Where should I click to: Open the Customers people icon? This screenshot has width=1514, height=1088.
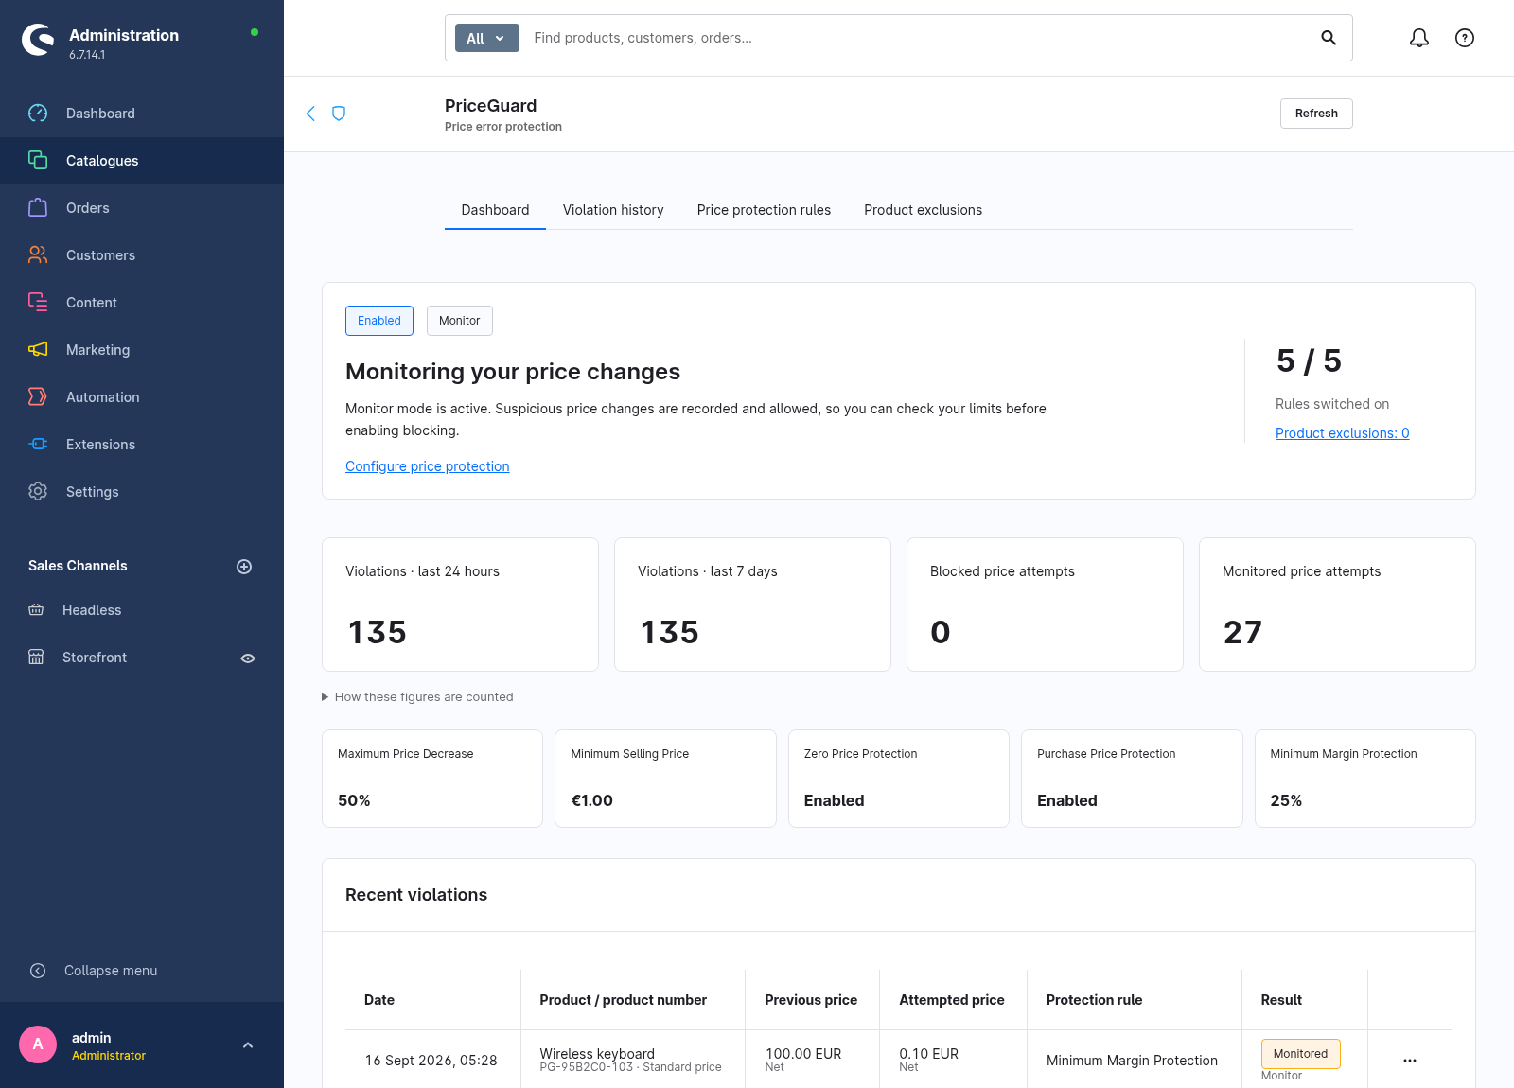pyautogui.click(x=38, y=255)
